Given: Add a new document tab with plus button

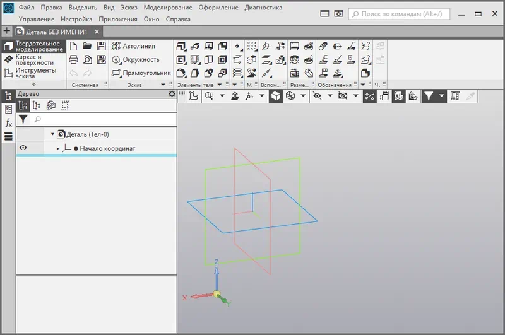Looking at the screenshot, I should [x=7, y=31].
